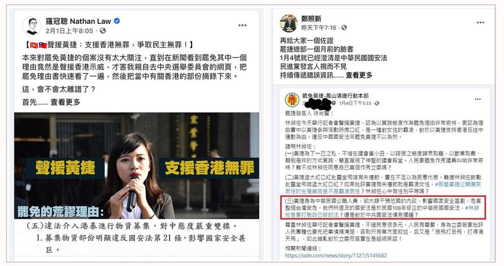Expand 鄭照新's post via 查看更多
This screenshot has height=266, width=504.
tap(359, 75)
